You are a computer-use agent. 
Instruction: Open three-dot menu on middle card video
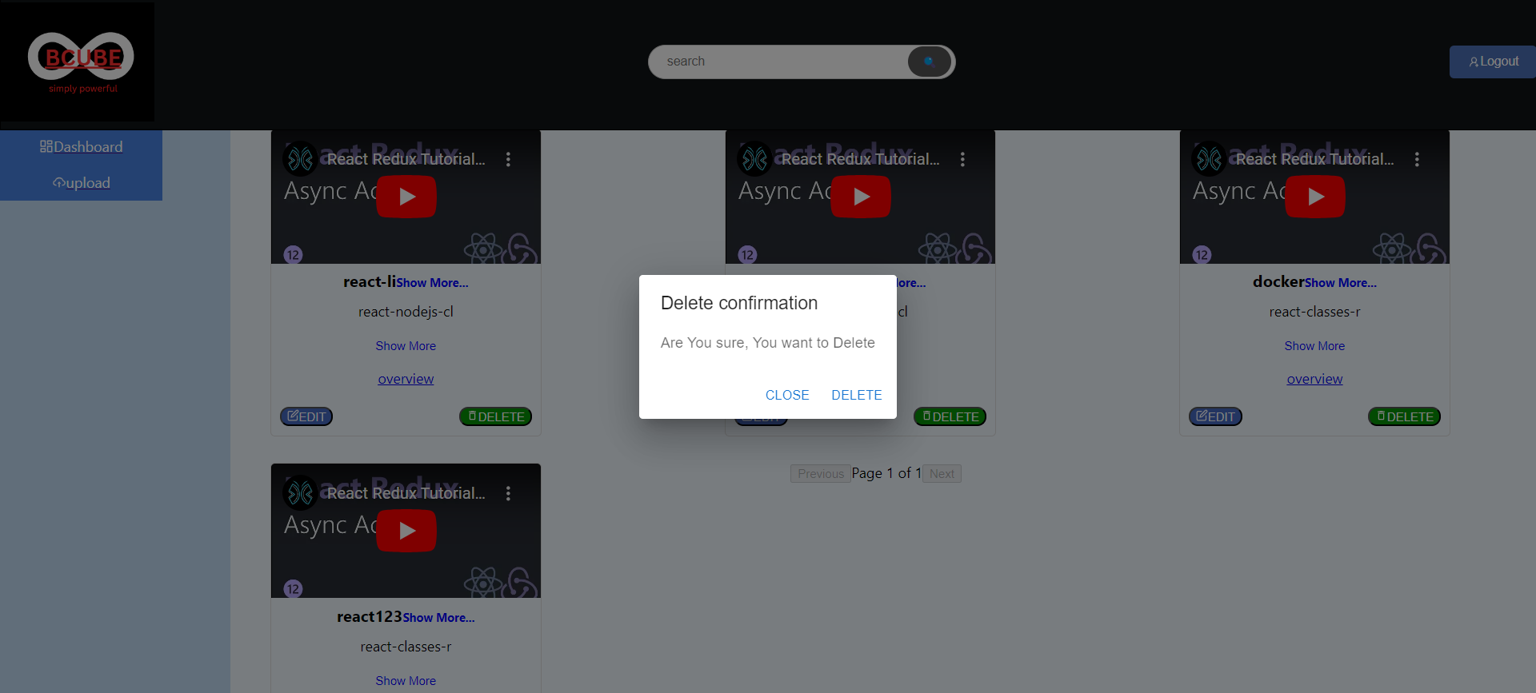coord(962,159)
